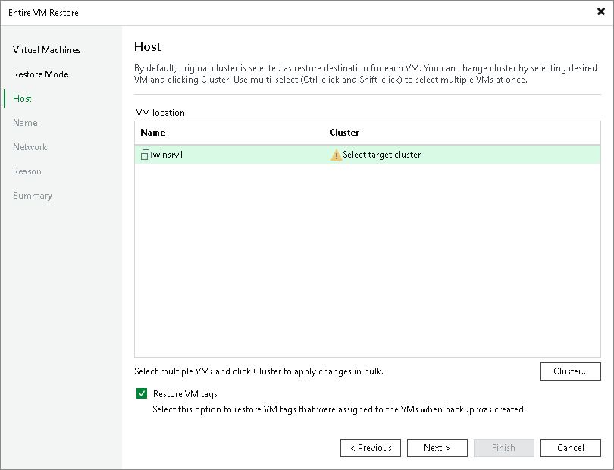
Task: Sort by the Cluster column header
Action: pyautogui.click(x=344, y=133)
